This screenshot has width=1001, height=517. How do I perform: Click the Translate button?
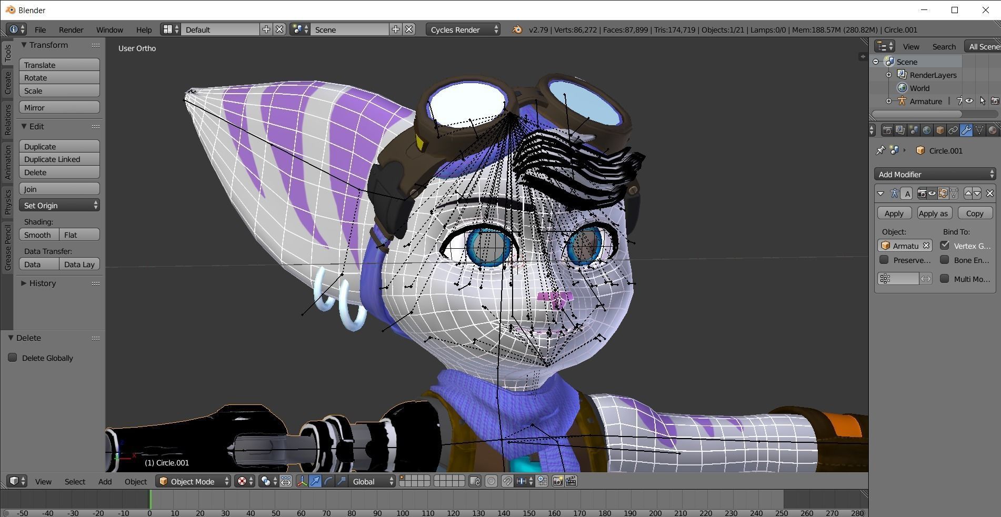(x=59, y=65)
